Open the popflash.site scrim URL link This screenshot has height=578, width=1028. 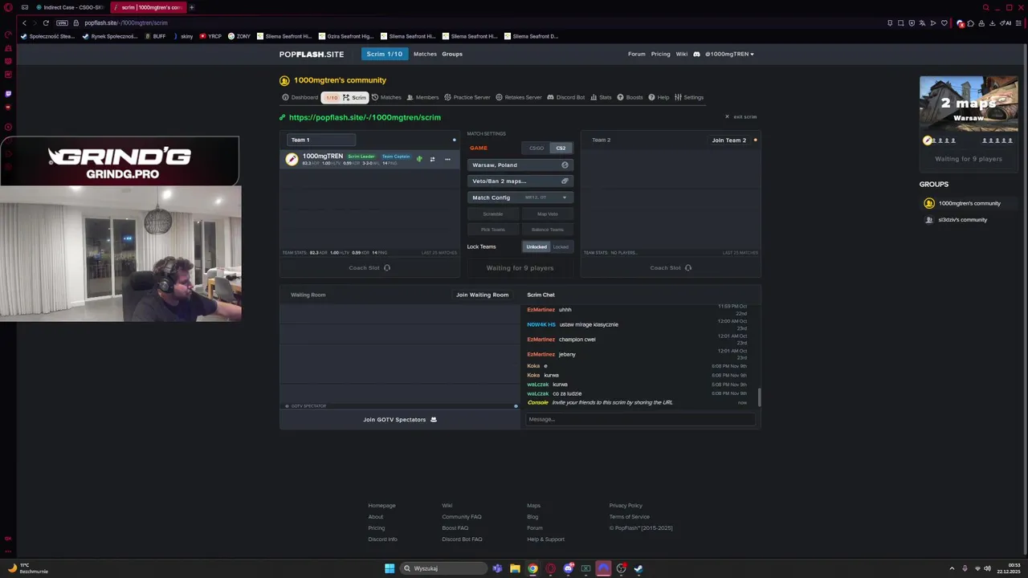365,117
